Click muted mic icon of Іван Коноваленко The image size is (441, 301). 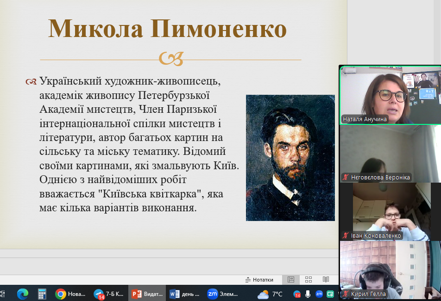[x=346, y=236]
